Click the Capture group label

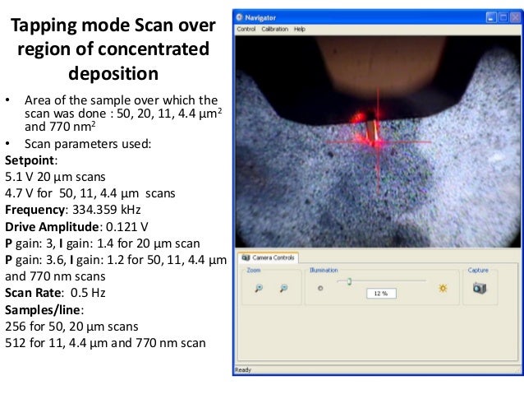coord(478,270)
